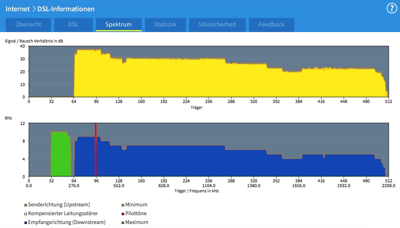Viewport: 400px width, 228px height.
Task: Click the red pilot tone marker in Bits chart
Action: click(96, 149)
